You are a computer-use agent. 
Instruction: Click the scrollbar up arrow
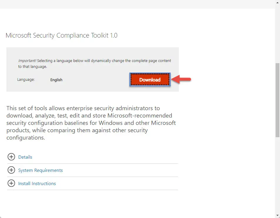[277, 2]
